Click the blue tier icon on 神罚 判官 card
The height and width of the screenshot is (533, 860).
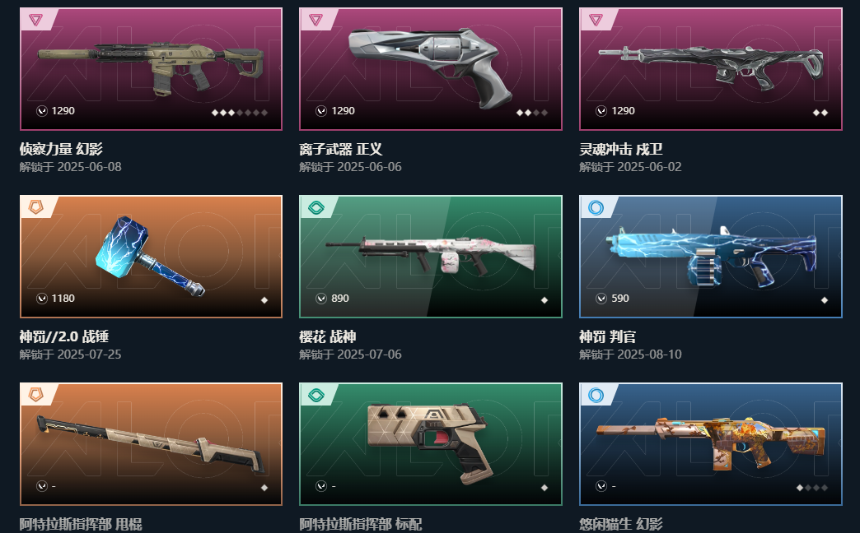[596, 207]
